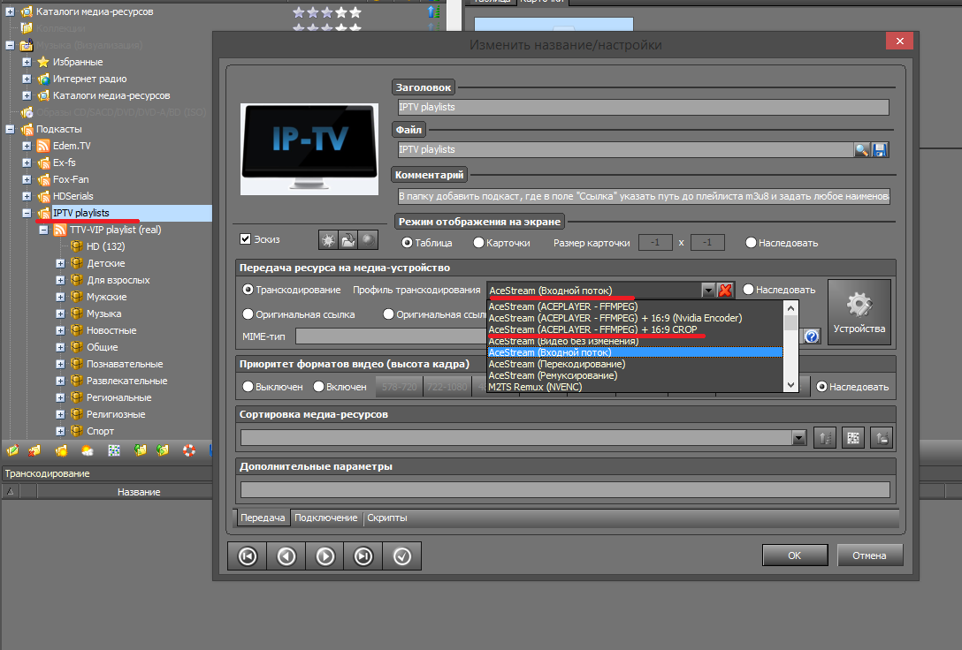
Task: Click the Дополнительные параметры input field
Action: click(566, 490)
